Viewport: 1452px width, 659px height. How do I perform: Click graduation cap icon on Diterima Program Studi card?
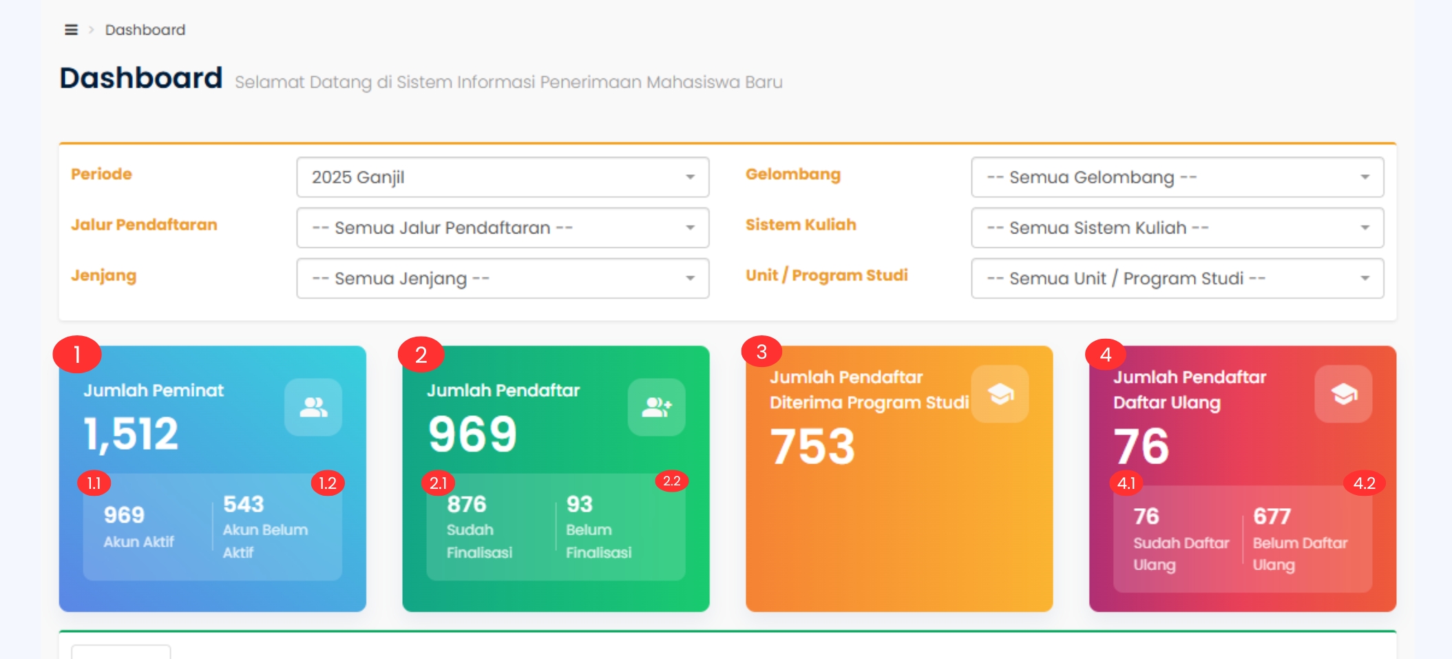tap(1000, 394)
